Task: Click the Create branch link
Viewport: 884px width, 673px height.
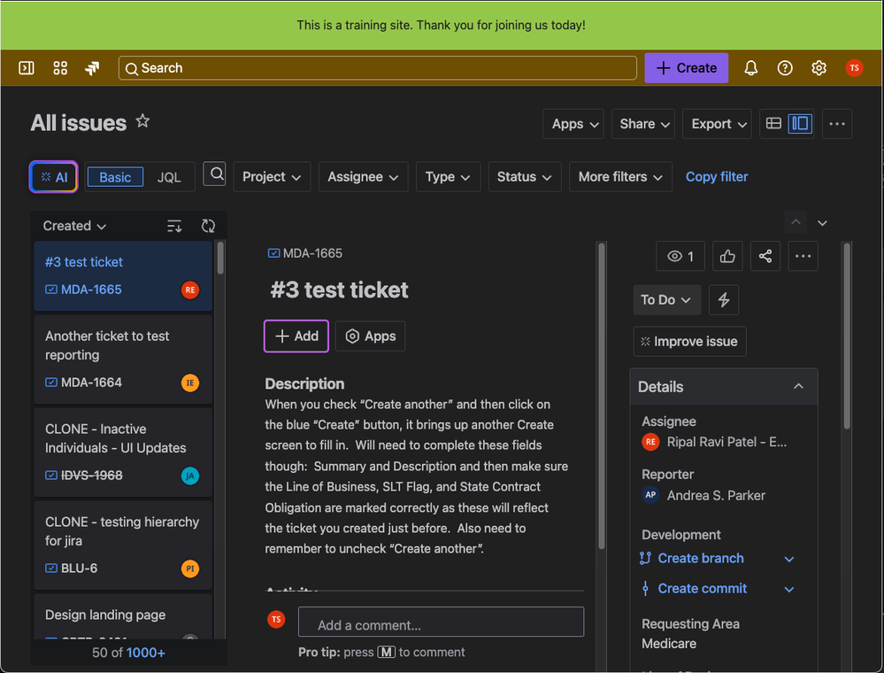Action: pyautogui.click(x=700, y=559)
